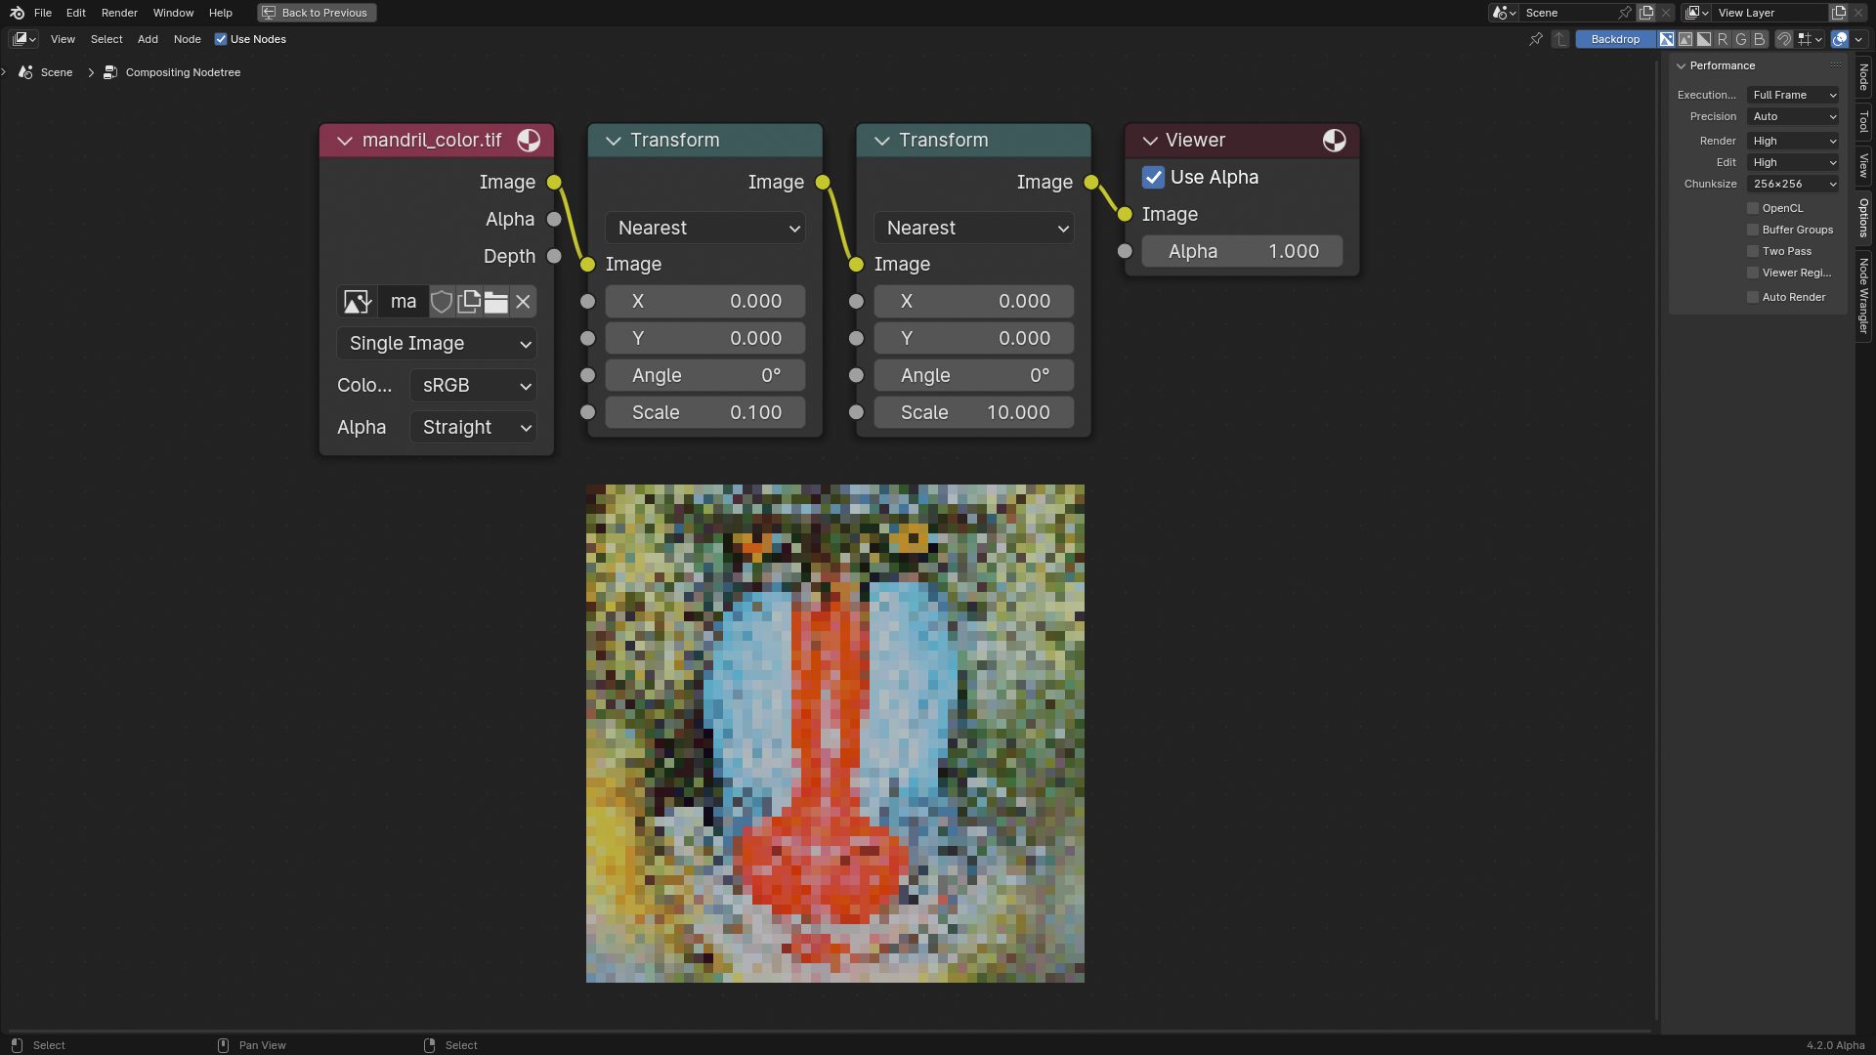The width and height of the screenshot is (1876, 1055).
Task: Open the Single Image source dropdown
Action: [436, 343]
